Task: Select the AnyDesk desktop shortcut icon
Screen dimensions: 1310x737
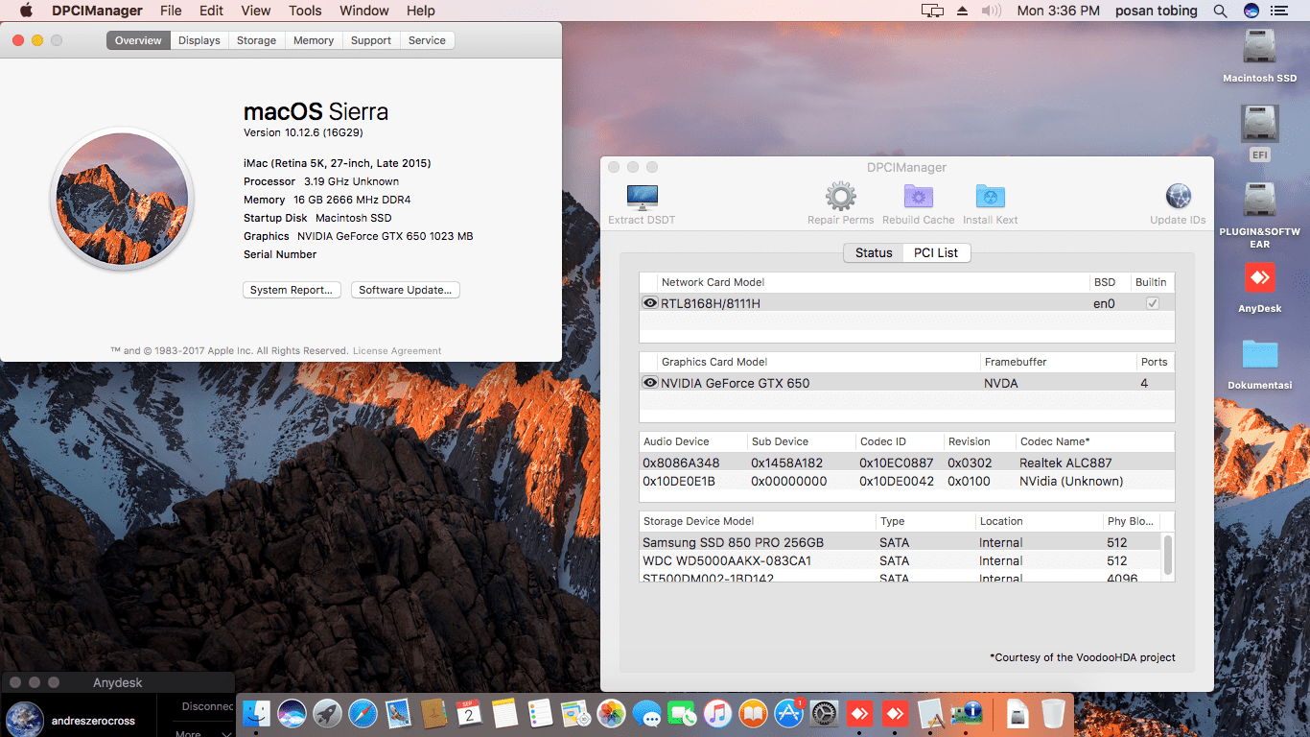Action: pos(1259,278)
